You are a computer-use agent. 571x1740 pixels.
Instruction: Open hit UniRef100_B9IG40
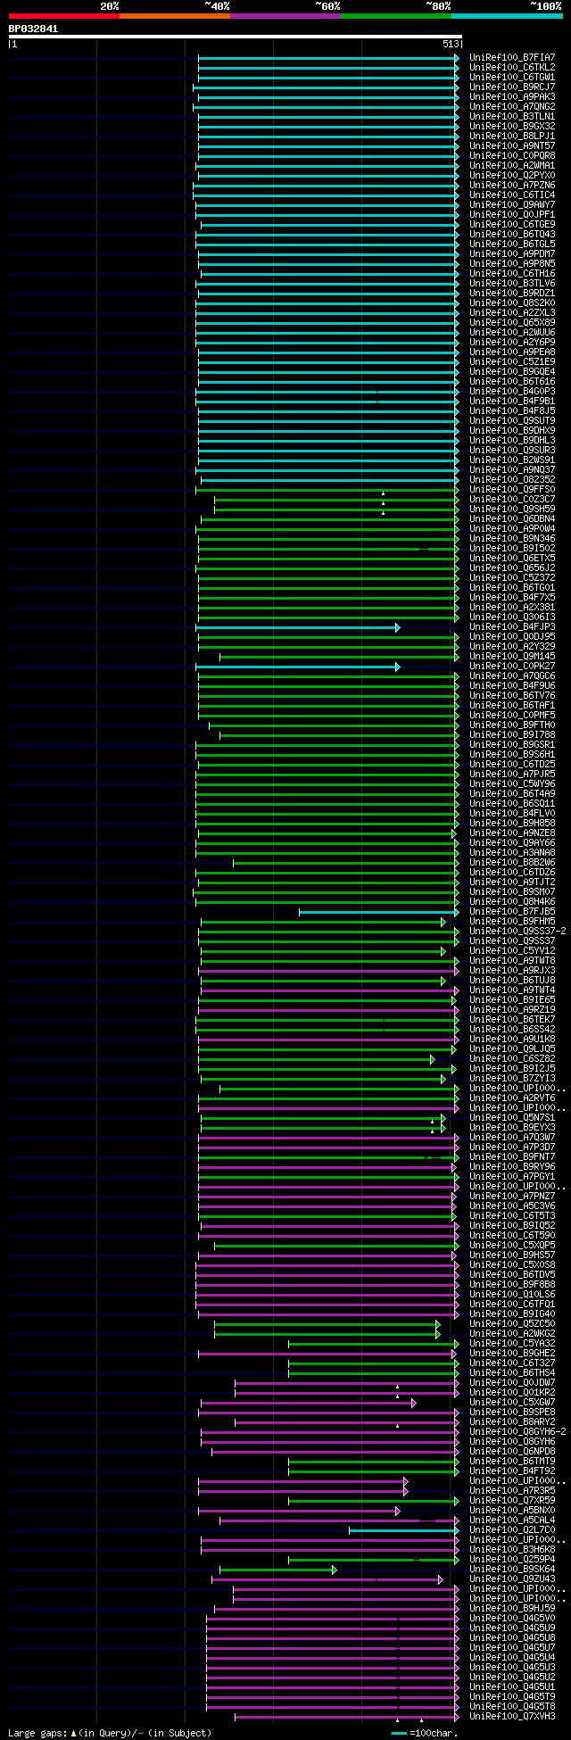pos(512,1313)
